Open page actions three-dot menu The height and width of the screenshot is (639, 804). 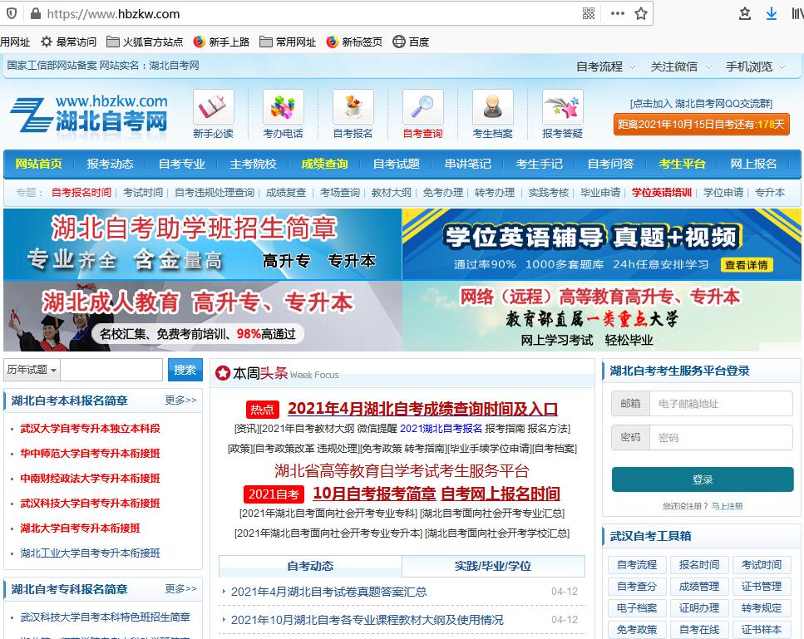click(x=618, y=14)
